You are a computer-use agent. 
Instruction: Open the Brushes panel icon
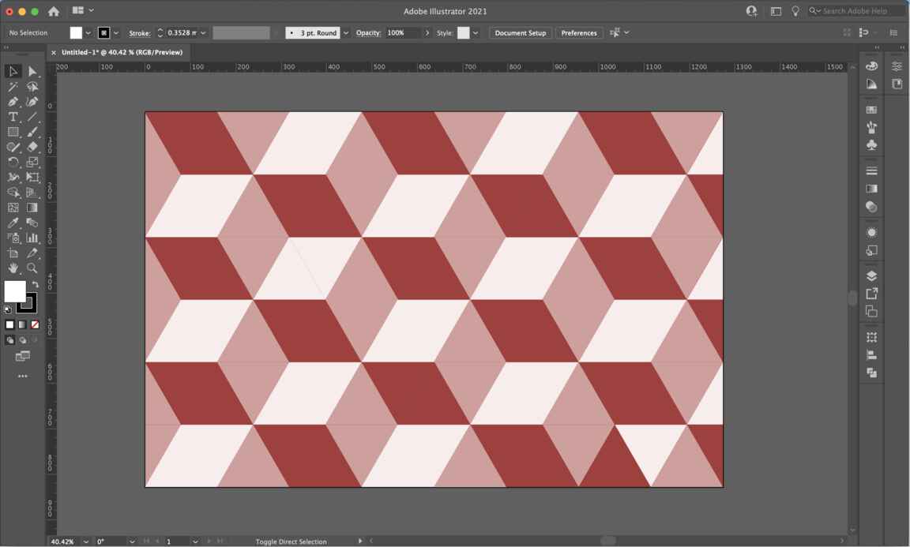click(871, 128)
